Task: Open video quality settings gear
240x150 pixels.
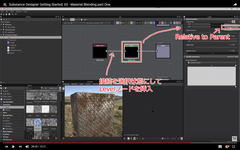Action: 227,147
